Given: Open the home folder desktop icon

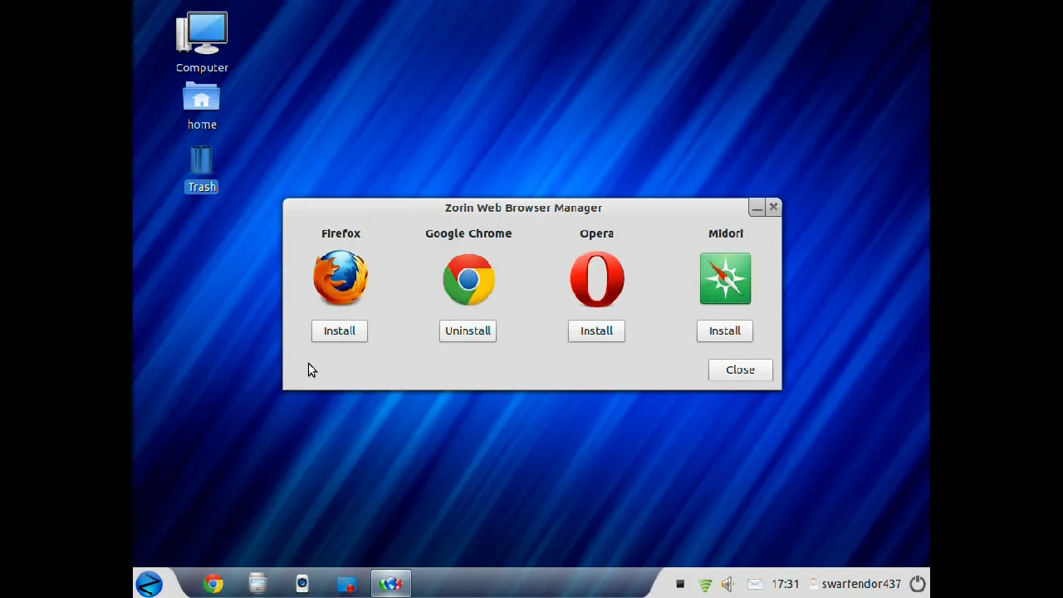Looking at the screenshot, I should coord(201,106).
